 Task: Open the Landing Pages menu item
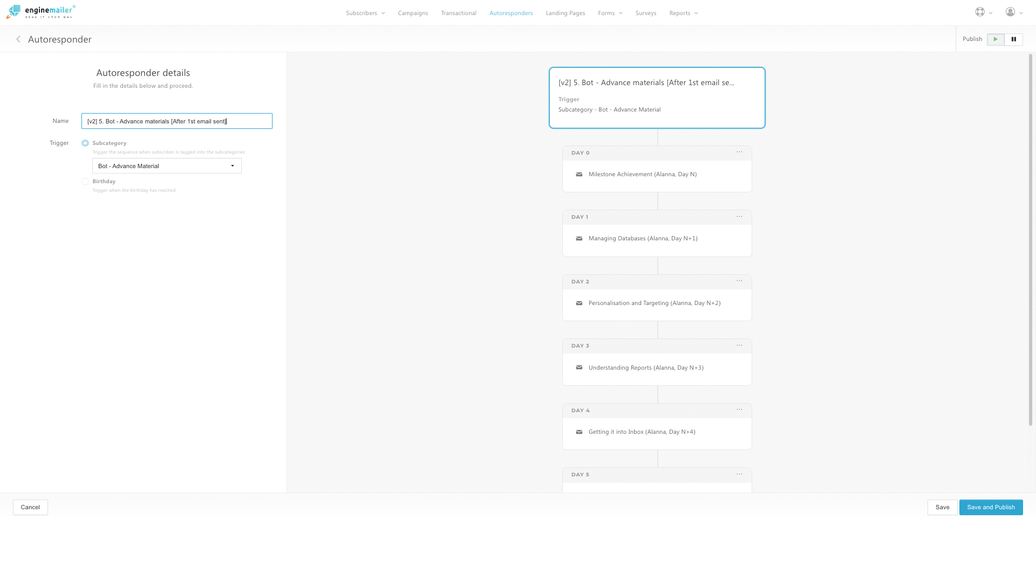tap(565, 13)
